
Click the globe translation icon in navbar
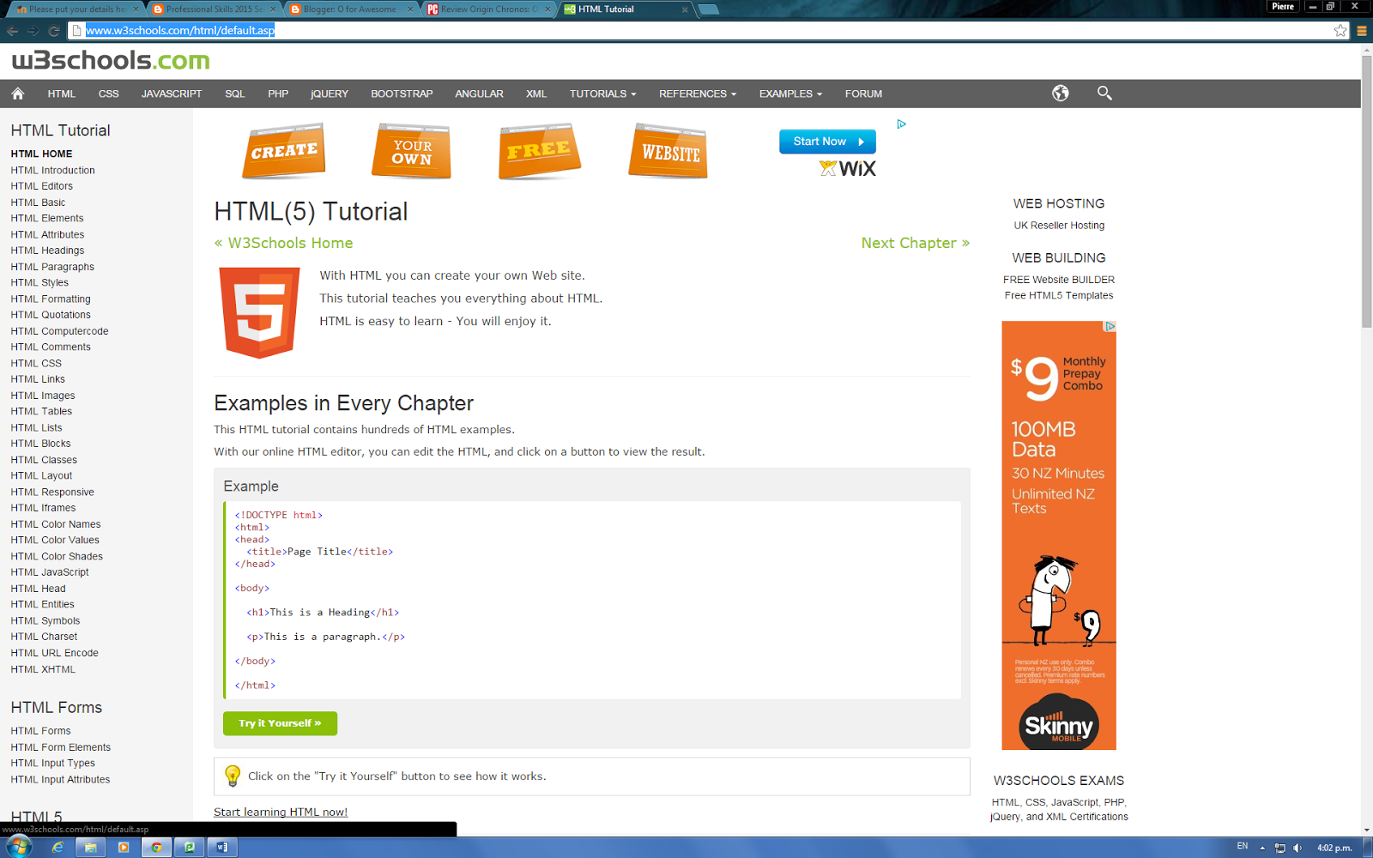coord(1060,94)
